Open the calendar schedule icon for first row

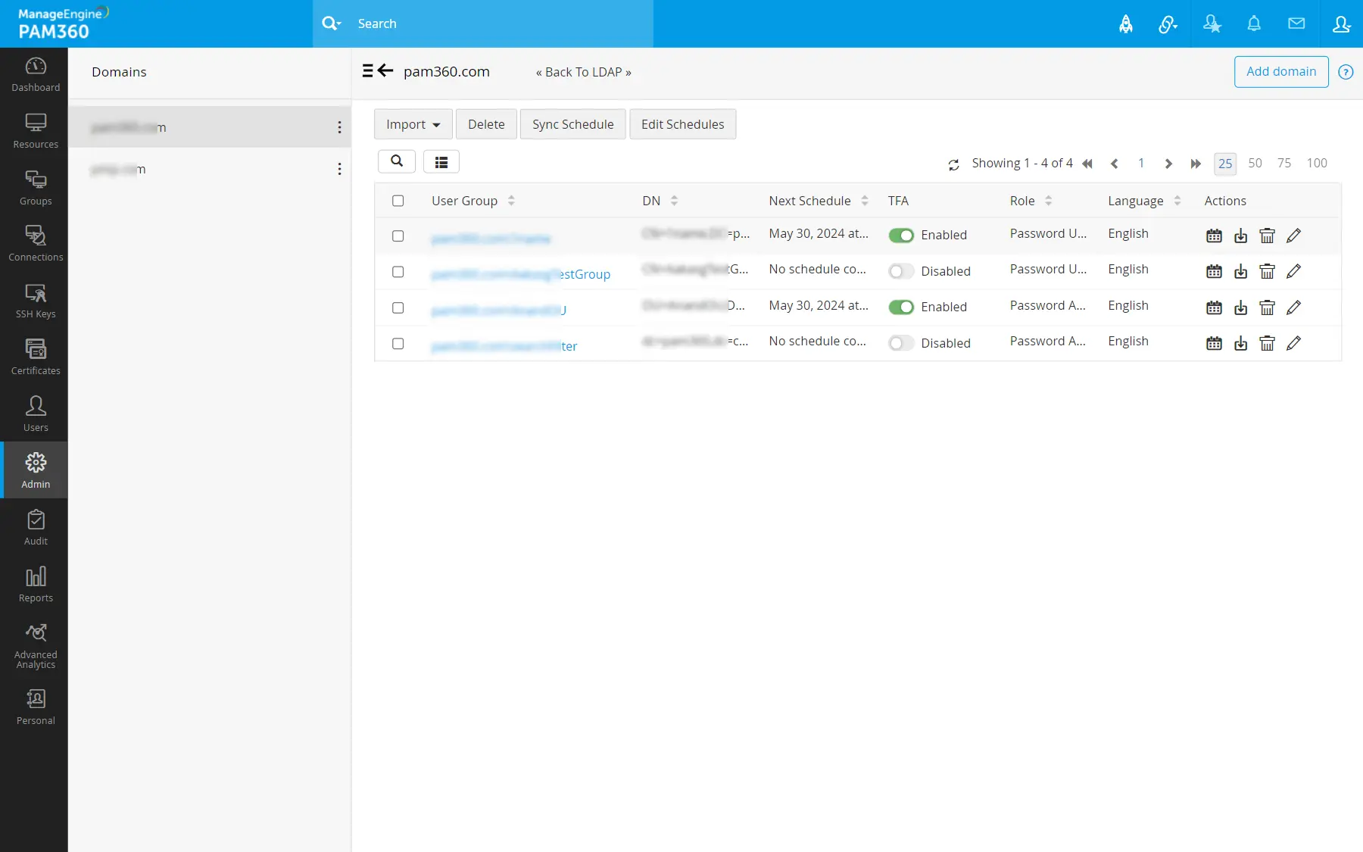(1214, 236)
